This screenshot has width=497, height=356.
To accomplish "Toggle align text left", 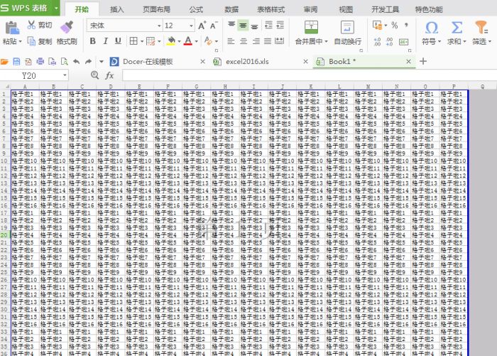I will coord(231,41).
